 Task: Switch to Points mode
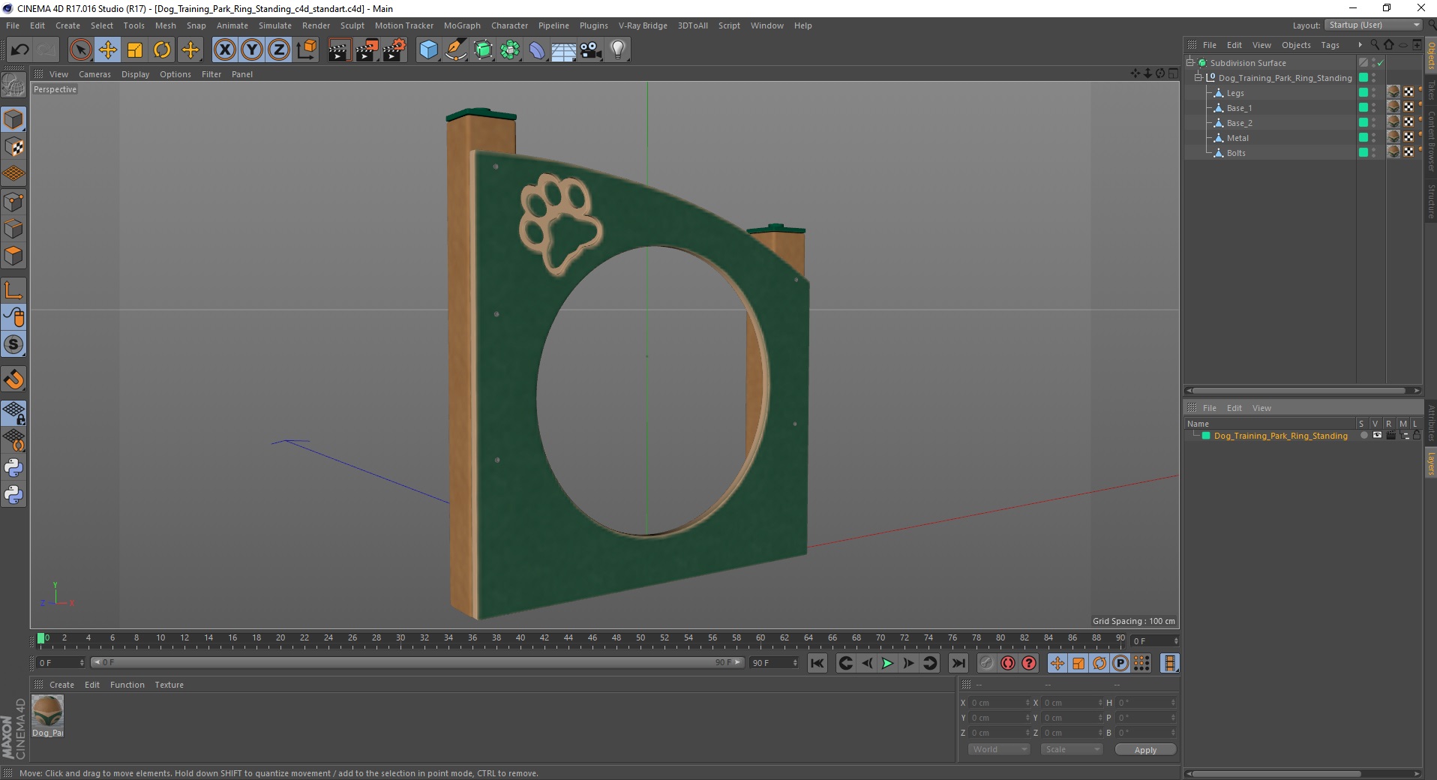[x=13, y=202]
